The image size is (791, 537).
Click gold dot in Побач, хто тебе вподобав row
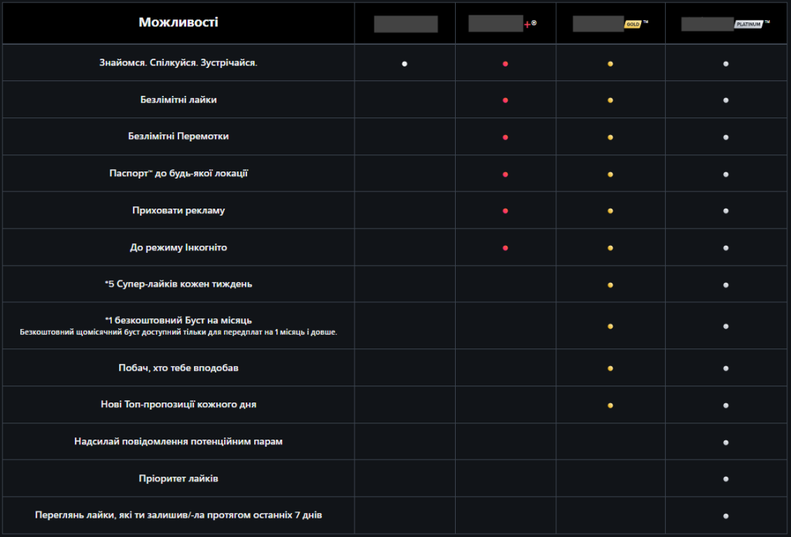click(x=610, y=368)
